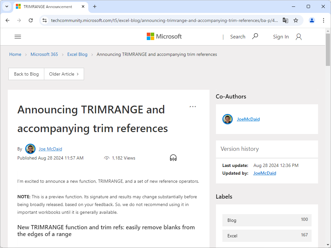Open the Chrome profile icon

click(x=312, y=20)
